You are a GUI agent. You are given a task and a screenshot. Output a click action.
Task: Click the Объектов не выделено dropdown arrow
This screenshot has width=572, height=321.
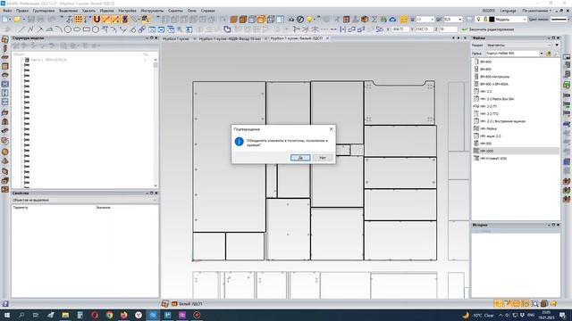click(155, 200)
